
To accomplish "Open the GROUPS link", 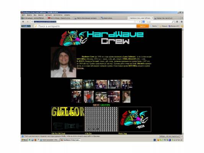I will pos(105,105).
